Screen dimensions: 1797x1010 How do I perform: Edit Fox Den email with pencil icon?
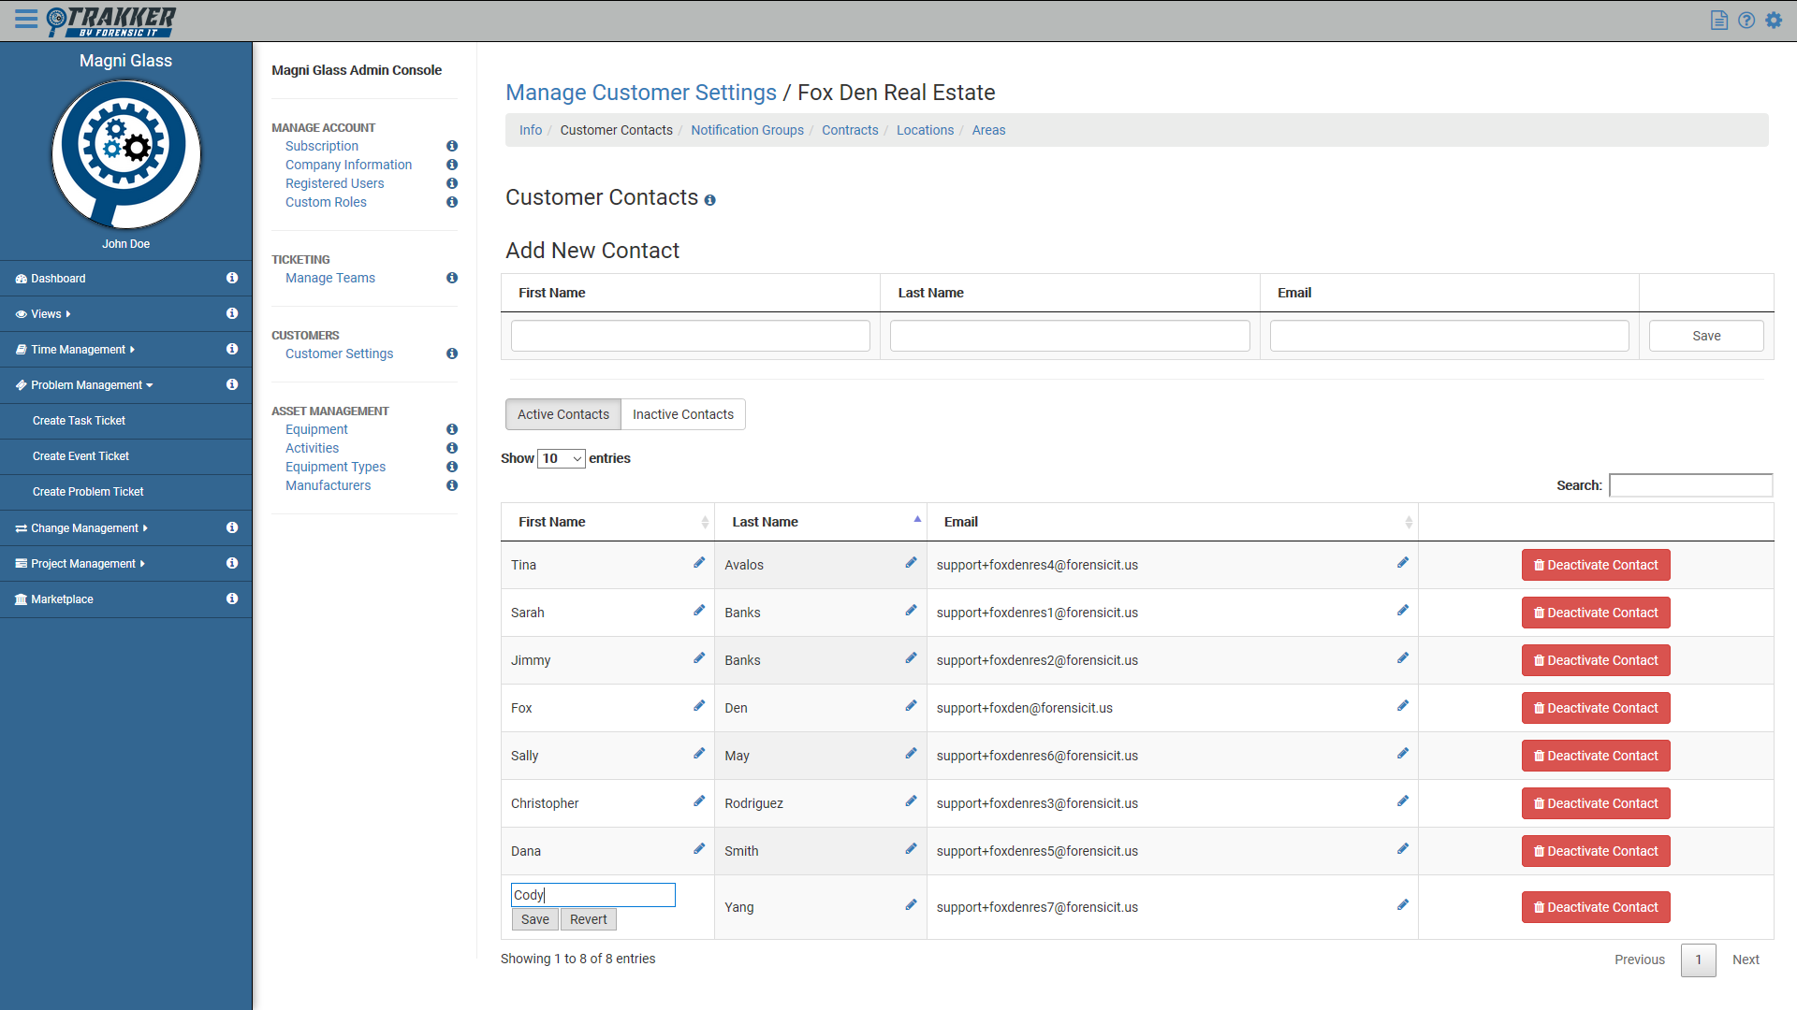click(x=1403, y=706)
